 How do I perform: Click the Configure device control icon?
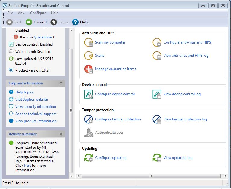[x=88, y=94]
